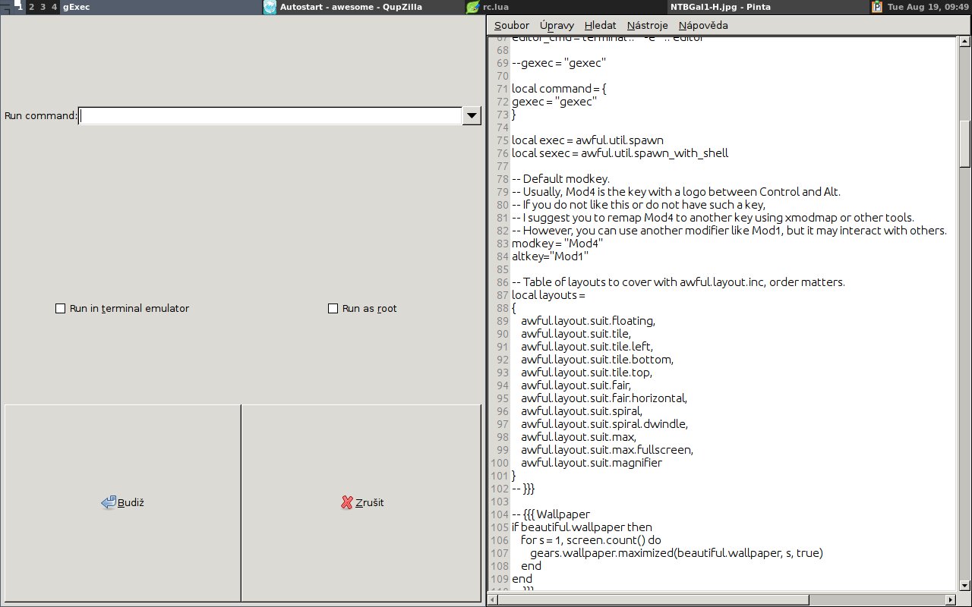Open the Nápověda menu
The width and height of the screenshot is (972, 607).
[x=703, y=25]
